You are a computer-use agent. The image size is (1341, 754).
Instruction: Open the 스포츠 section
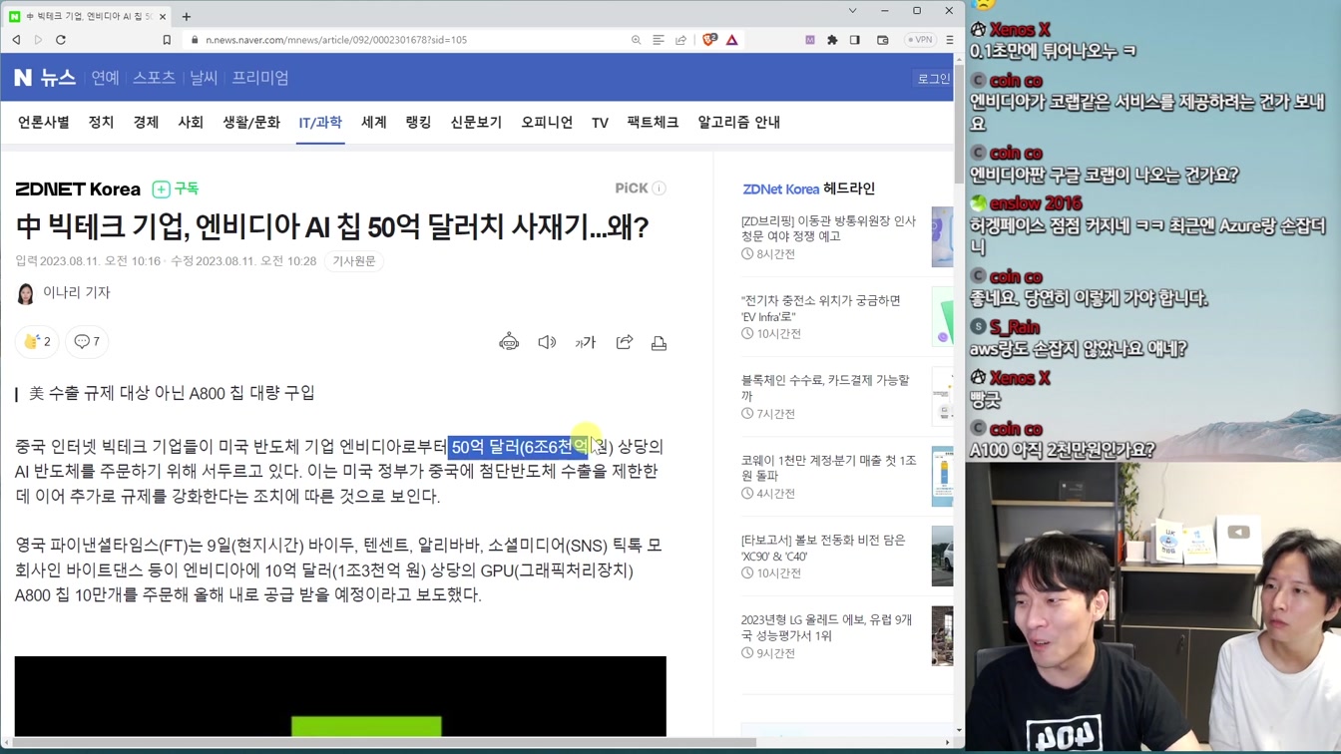tap(154, 77)
